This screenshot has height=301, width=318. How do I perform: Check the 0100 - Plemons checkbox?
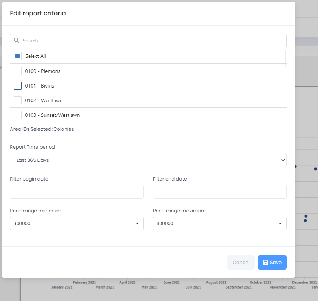[x=18, y=71]
